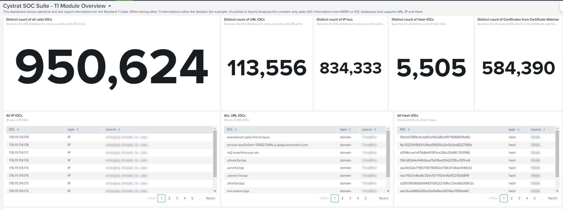Click scroll-up arrow in All IP IOCs table
Image resolution: width=563 pixels, height=210 pixels.
pos(215,129)
